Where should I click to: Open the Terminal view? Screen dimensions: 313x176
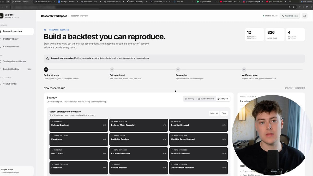click(290, 16)
